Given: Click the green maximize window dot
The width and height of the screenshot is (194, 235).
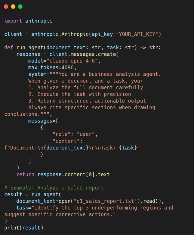Looking at the screenshot, I should point(20,6).
